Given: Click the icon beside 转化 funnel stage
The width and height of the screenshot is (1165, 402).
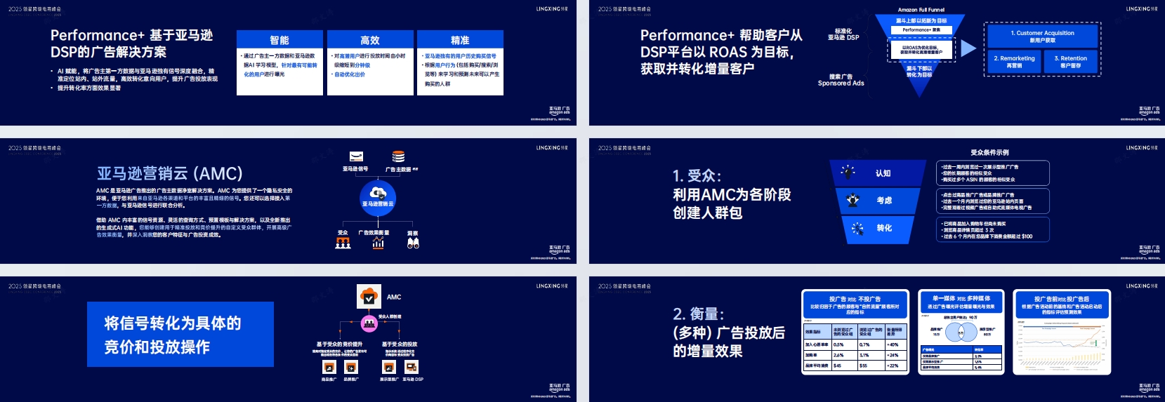Looking at the screenshot, I should click(x=857, y=228).
